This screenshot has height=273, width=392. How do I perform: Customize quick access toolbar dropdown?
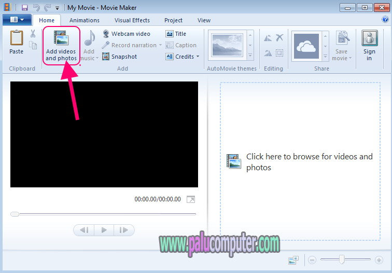click(57, 8)
